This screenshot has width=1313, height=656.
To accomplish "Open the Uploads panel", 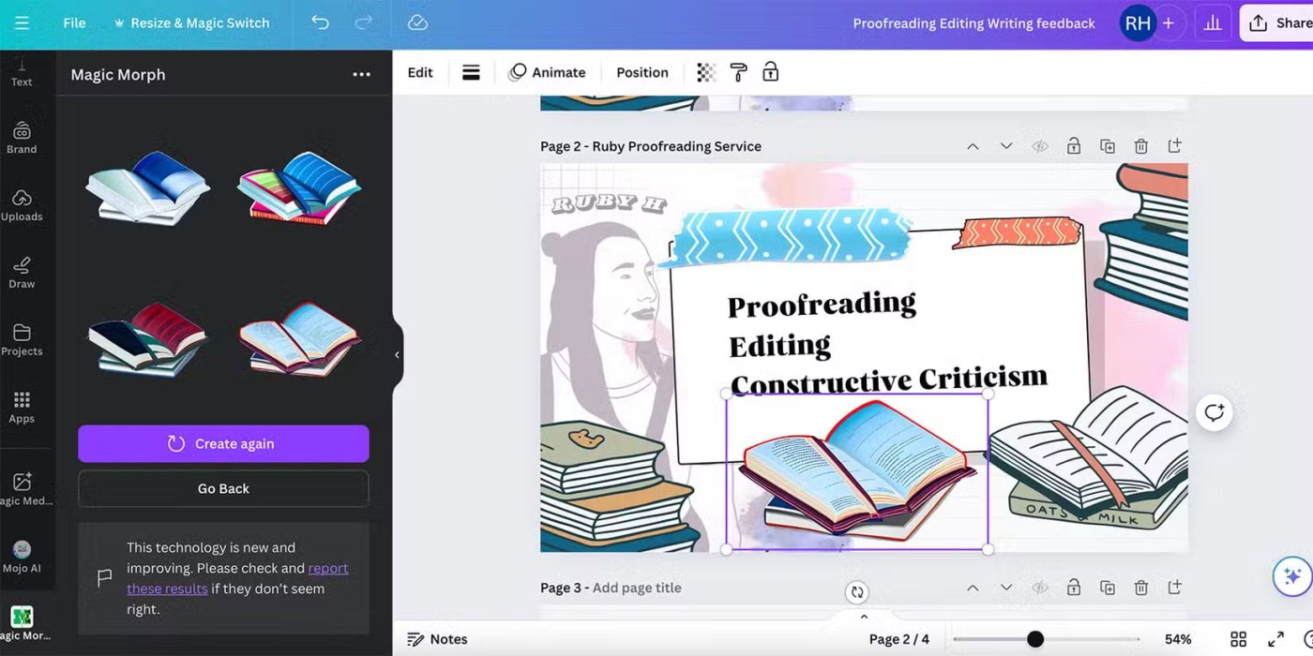I will [x=22, y=204].
